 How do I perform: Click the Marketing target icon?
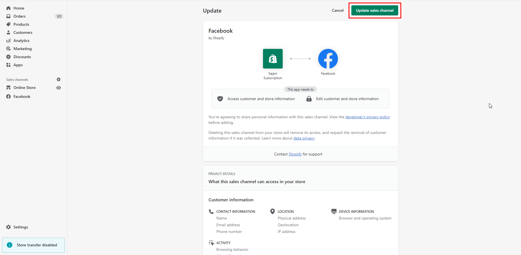click(8, 49)
